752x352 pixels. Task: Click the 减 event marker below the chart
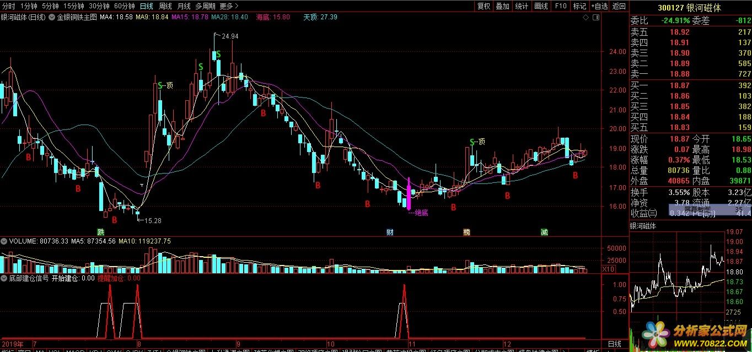pyautogui.click(x=544, y=232)
